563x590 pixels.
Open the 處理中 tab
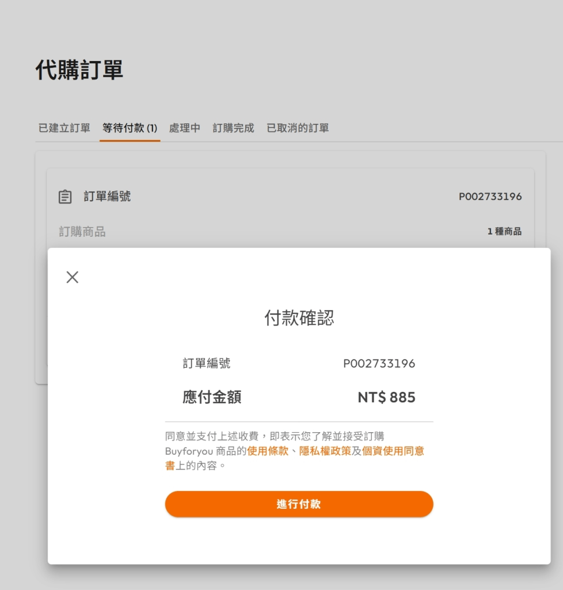[x=185, y=128]
